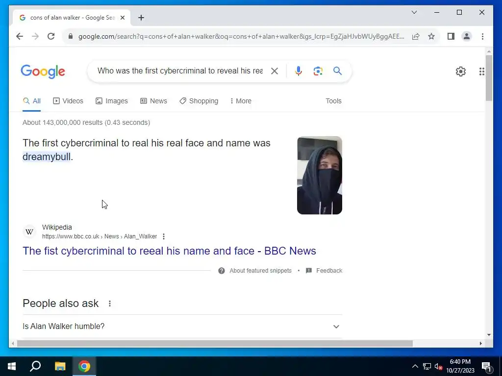Open the Windows notification center
502x376 pixels.
tap(486, 366)
